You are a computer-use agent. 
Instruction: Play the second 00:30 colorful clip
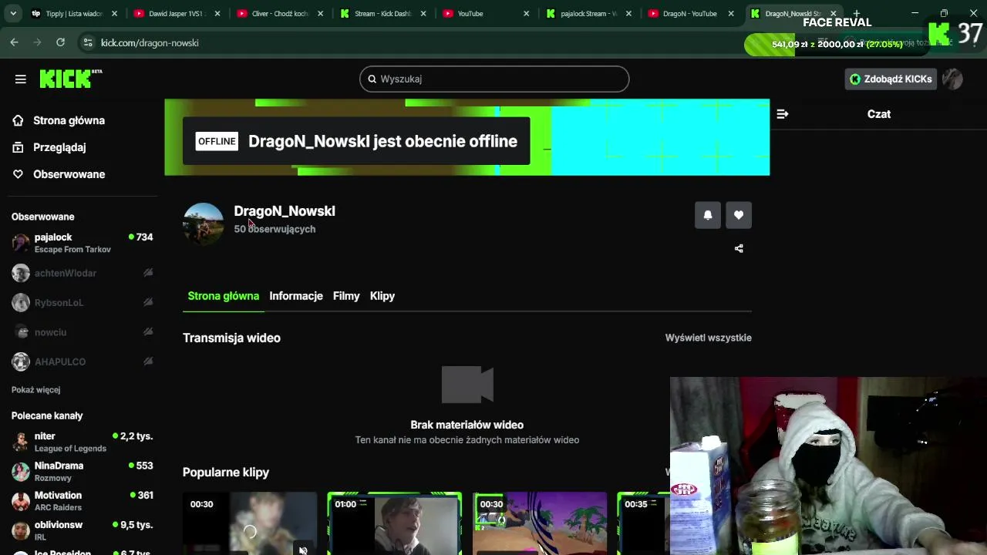coord(540,524)
